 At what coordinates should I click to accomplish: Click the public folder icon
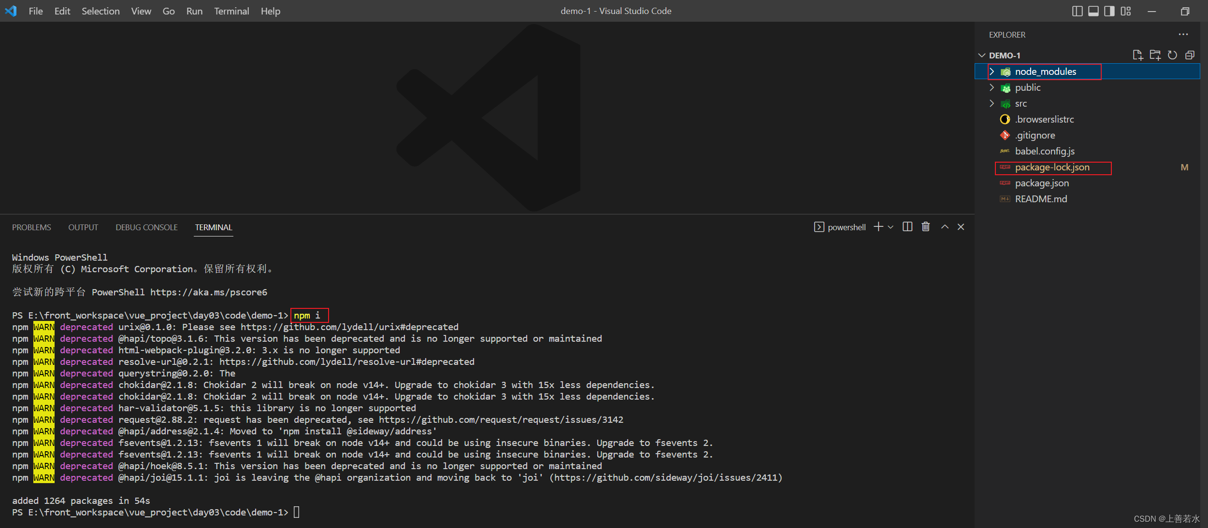tap(1006, 88)
